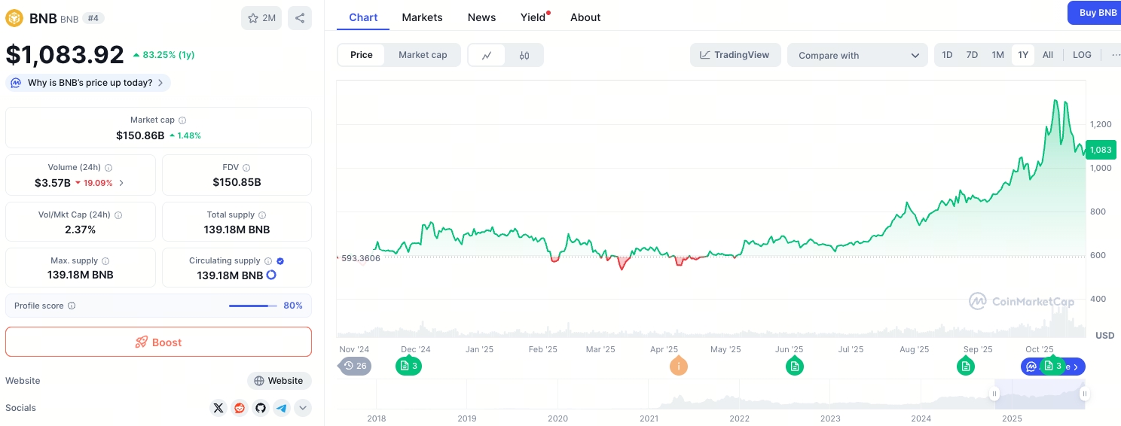
Task: Open the Telegram social icon
Action: [282, 408]
